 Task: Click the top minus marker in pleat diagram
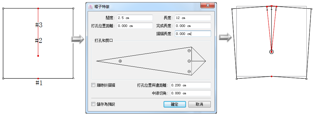189,51
